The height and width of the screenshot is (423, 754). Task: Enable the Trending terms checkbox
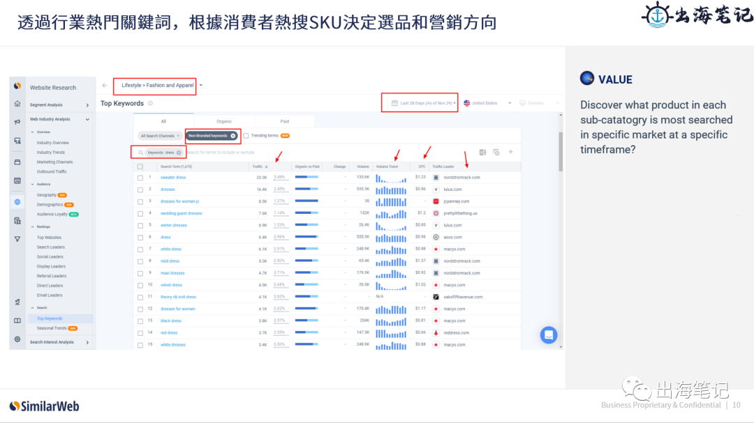coord(246,136)
